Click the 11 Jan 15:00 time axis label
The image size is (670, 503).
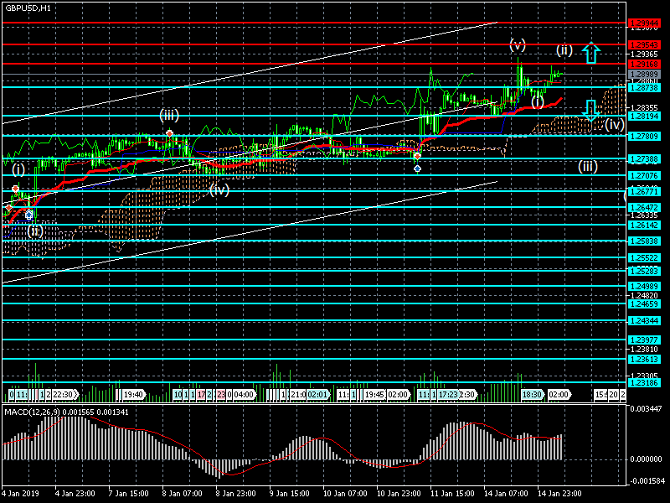452,493
